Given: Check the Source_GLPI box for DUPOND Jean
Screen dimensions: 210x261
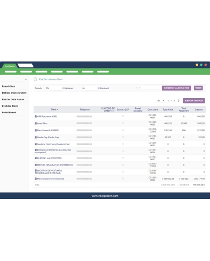Looking at the screenshot, I should click(123, 158).
